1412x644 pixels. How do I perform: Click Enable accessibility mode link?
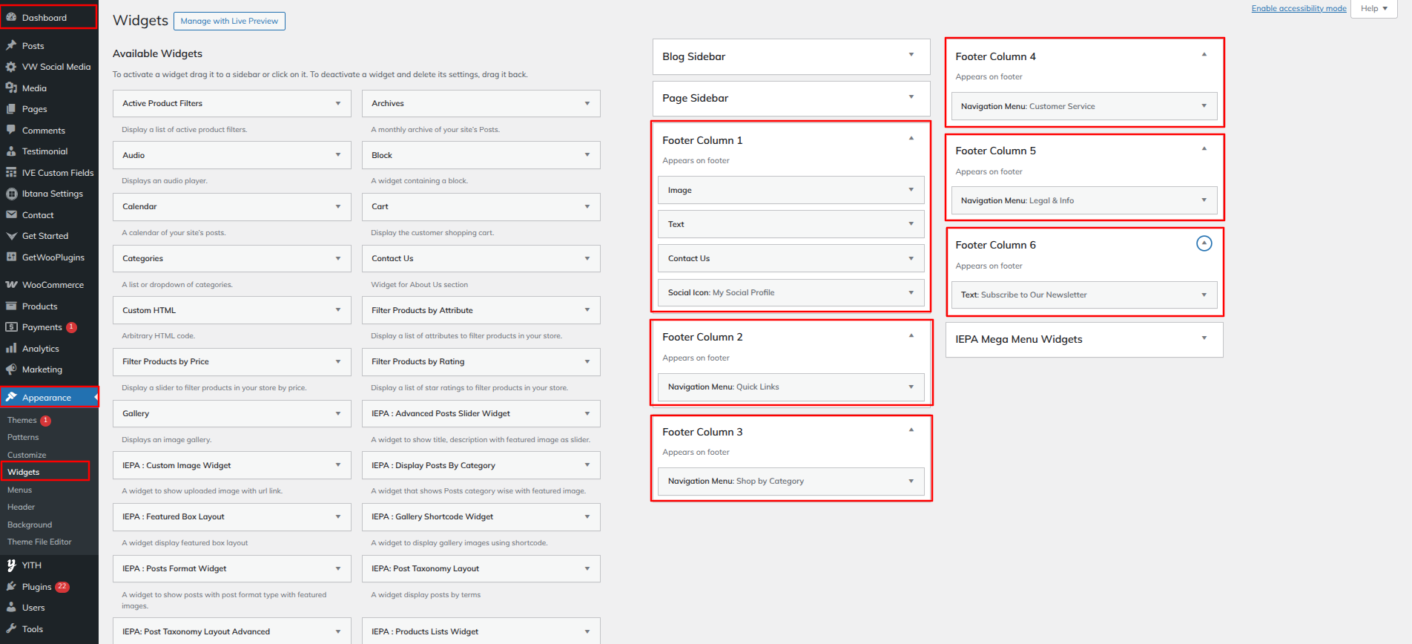(x=1299, y=8)
